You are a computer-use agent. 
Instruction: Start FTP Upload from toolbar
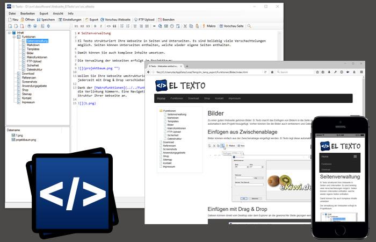pyautogui.click(x=144, y=20)
